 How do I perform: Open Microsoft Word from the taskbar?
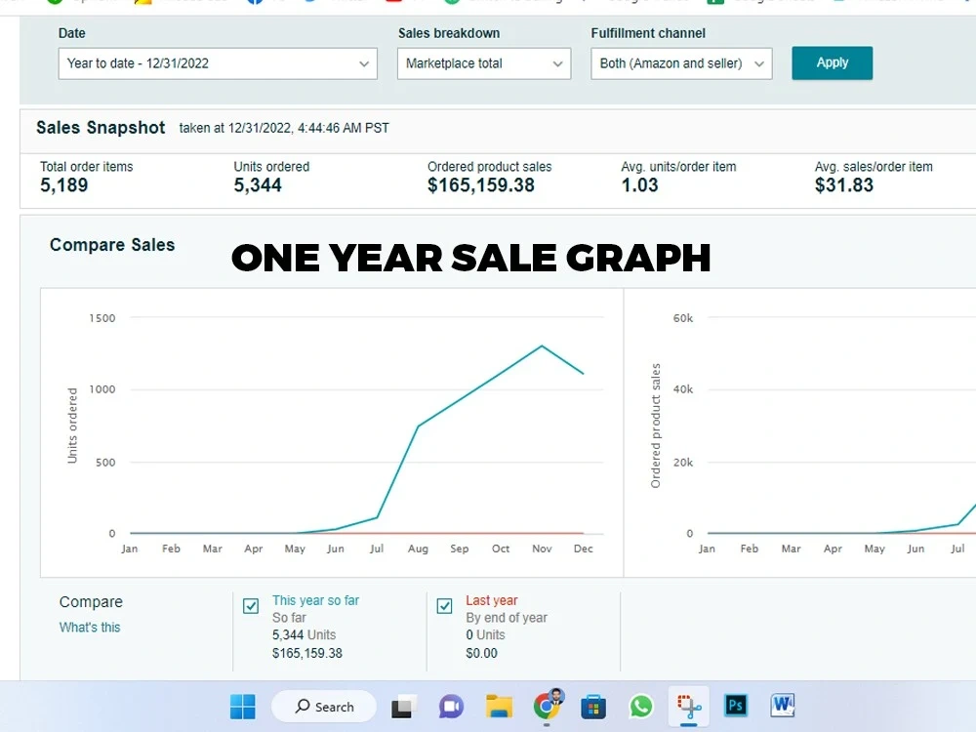(x=783, y=706)
